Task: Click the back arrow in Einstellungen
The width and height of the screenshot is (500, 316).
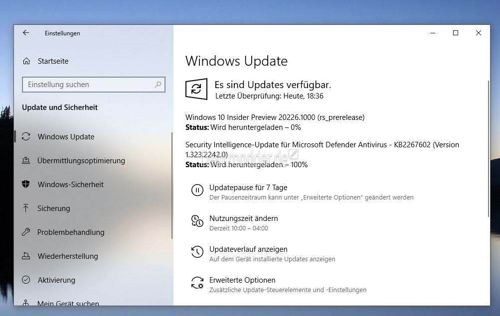Action: [26, 33]
